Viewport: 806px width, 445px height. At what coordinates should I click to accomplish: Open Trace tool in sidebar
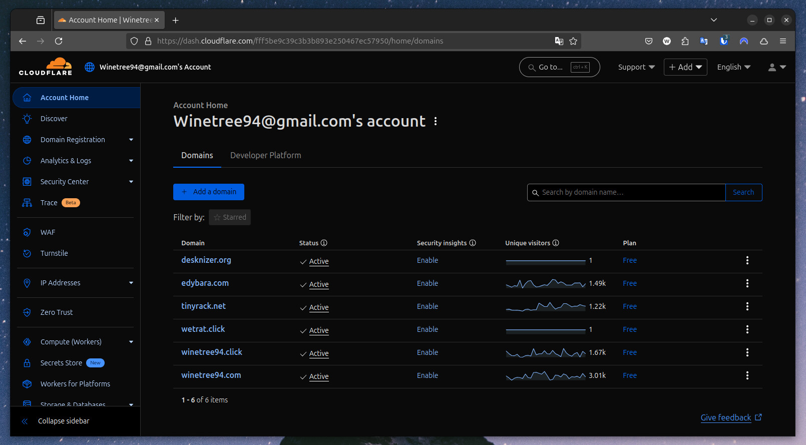coord(76,203)
